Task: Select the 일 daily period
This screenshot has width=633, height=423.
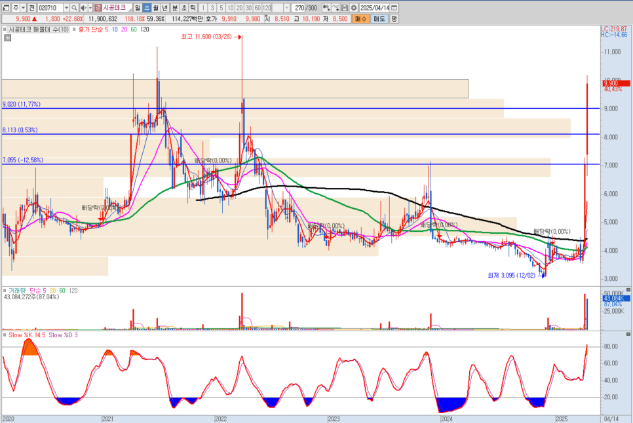Action: (138, 8)
